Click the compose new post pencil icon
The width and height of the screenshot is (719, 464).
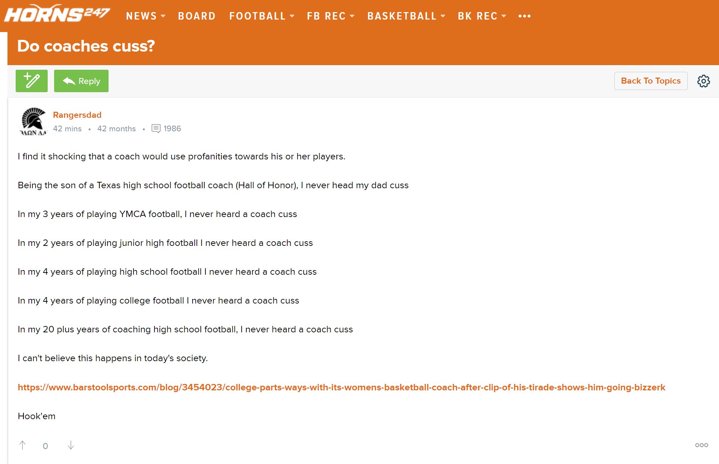coord(31,81)
